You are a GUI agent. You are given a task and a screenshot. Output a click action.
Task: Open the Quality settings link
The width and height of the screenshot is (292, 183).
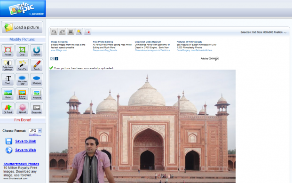(x=35, y=135)
